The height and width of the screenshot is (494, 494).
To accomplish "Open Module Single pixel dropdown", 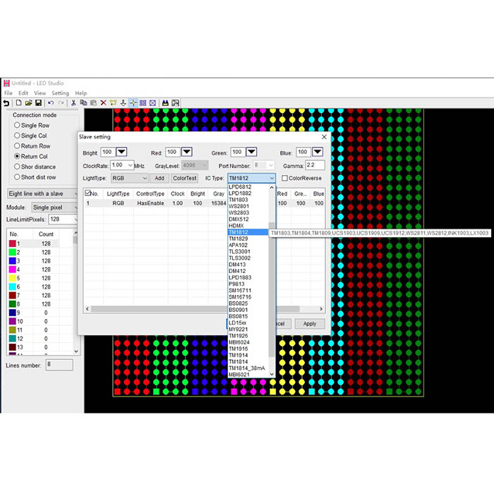I will point(55,207).
